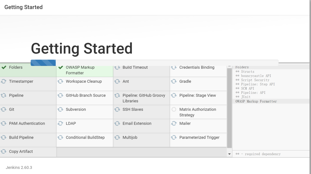Image resolution: width=311 pixels, height=174 pixels.
Task: Click the refresh icon beside Timestamper
Action: pyautogui.click(x=4, y=81)
